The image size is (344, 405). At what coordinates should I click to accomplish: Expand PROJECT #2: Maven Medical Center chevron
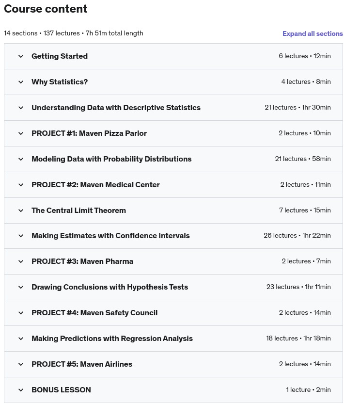(x=21, y=185)
